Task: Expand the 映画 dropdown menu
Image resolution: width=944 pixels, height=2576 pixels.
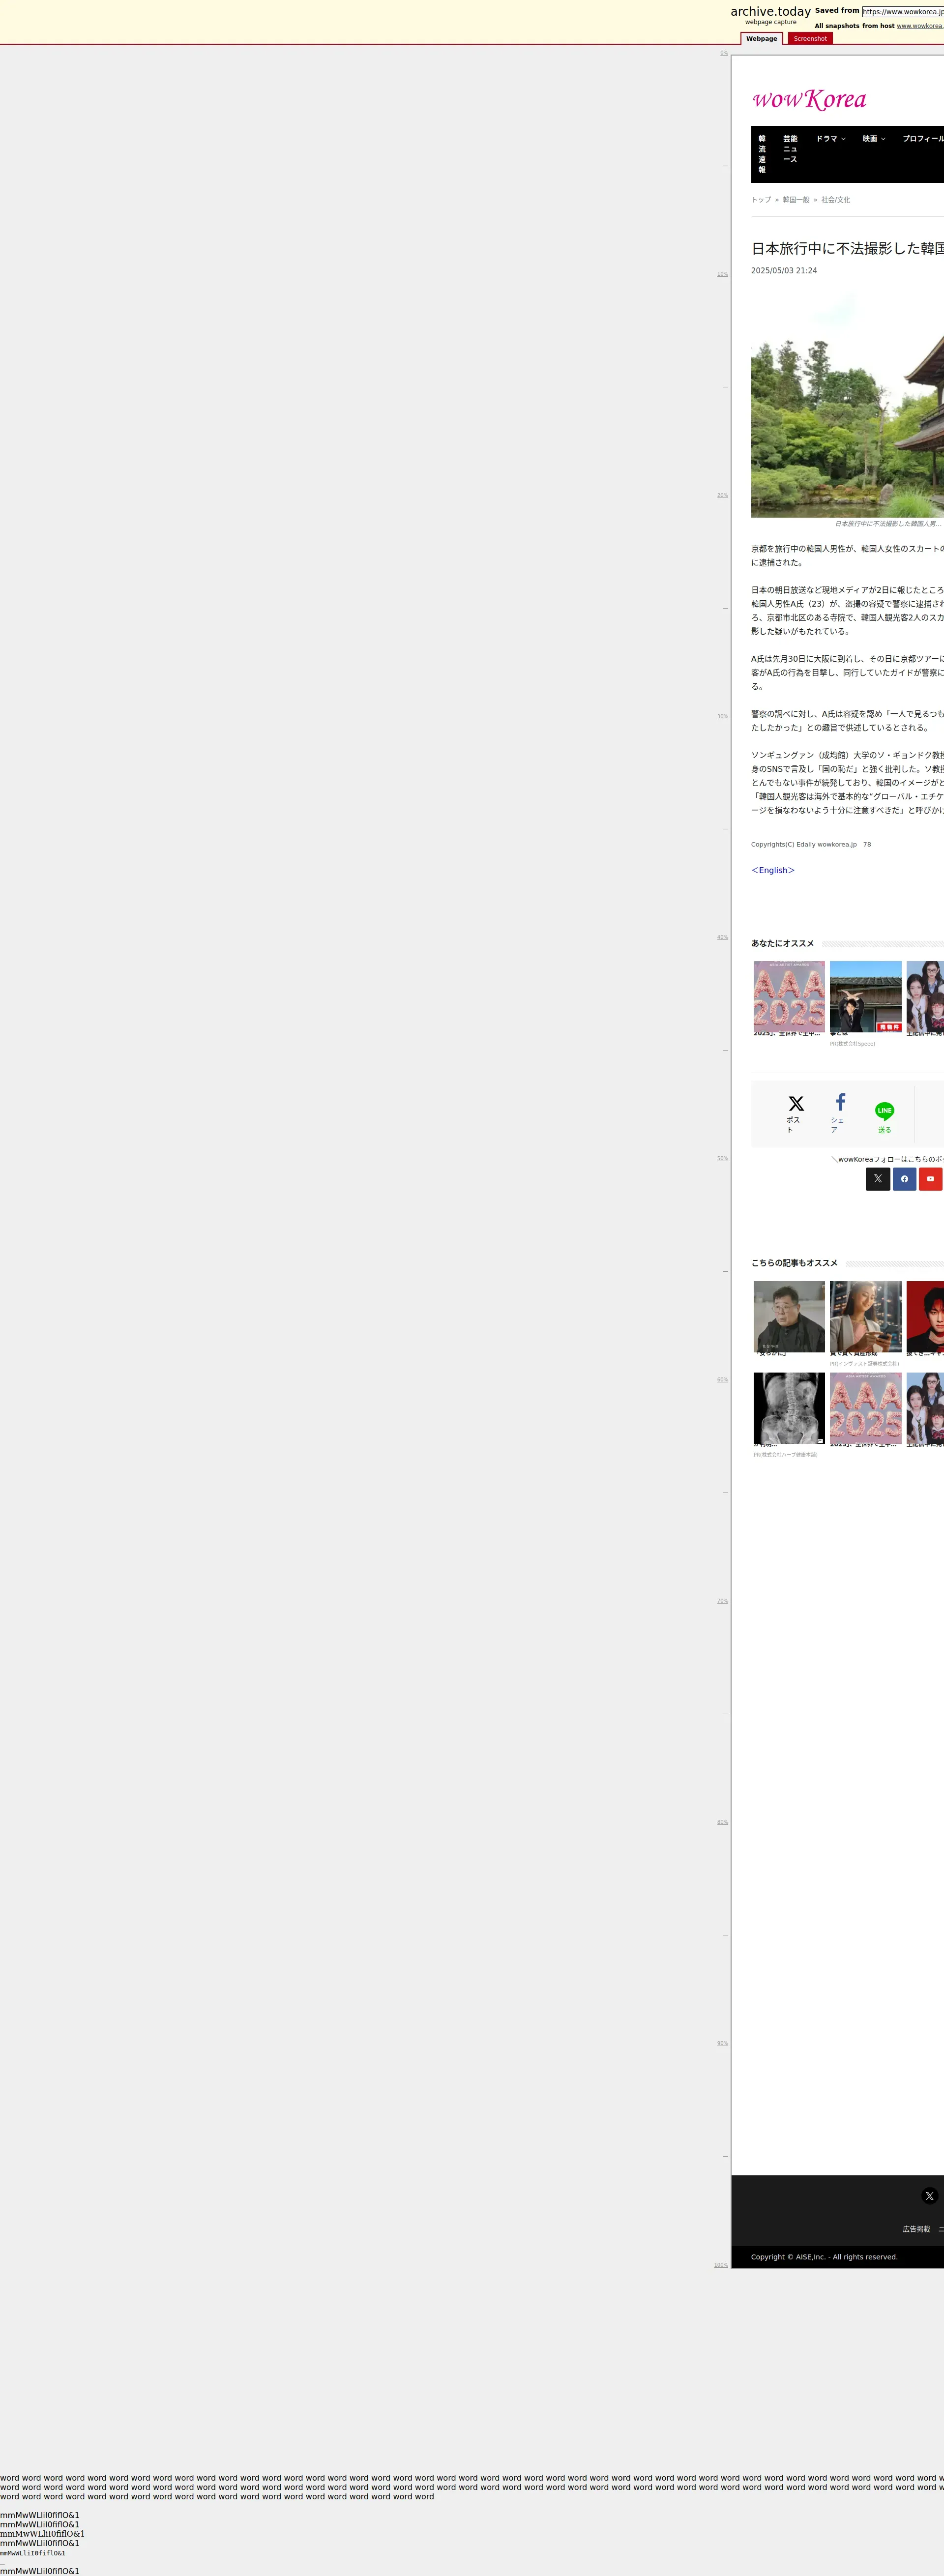Action: [x=873, y=139]
